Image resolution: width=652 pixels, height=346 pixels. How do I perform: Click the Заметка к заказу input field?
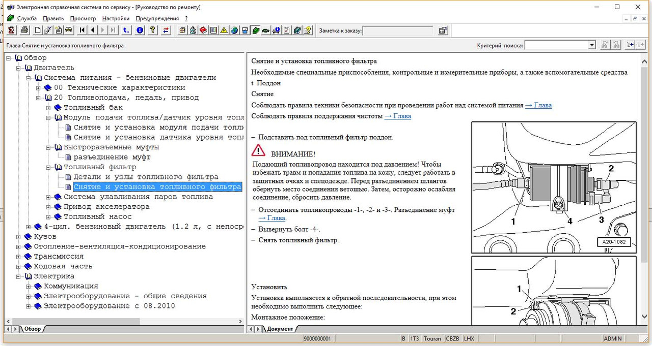click(397, 30)
